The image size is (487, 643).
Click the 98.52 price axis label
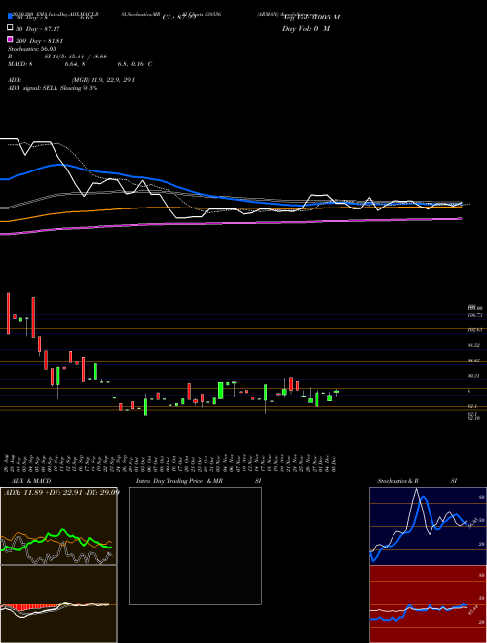tap(474, 345)
